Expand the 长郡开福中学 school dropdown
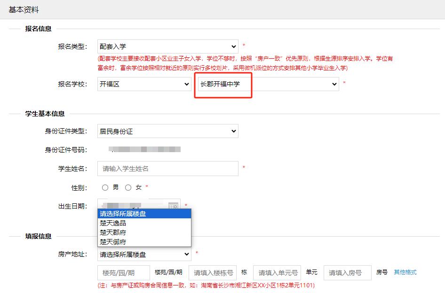This screenshot has height=293, width=445. click(x=267, y=84)
